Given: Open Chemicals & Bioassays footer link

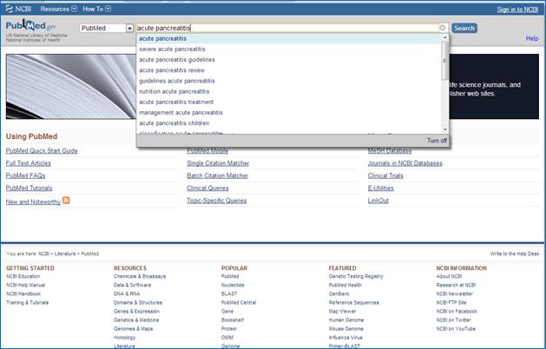Looking at the screenshot, I should coord(140,276).
